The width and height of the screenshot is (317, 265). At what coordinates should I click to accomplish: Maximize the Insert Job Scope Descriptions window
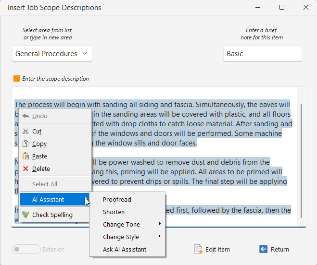point(282,8)
